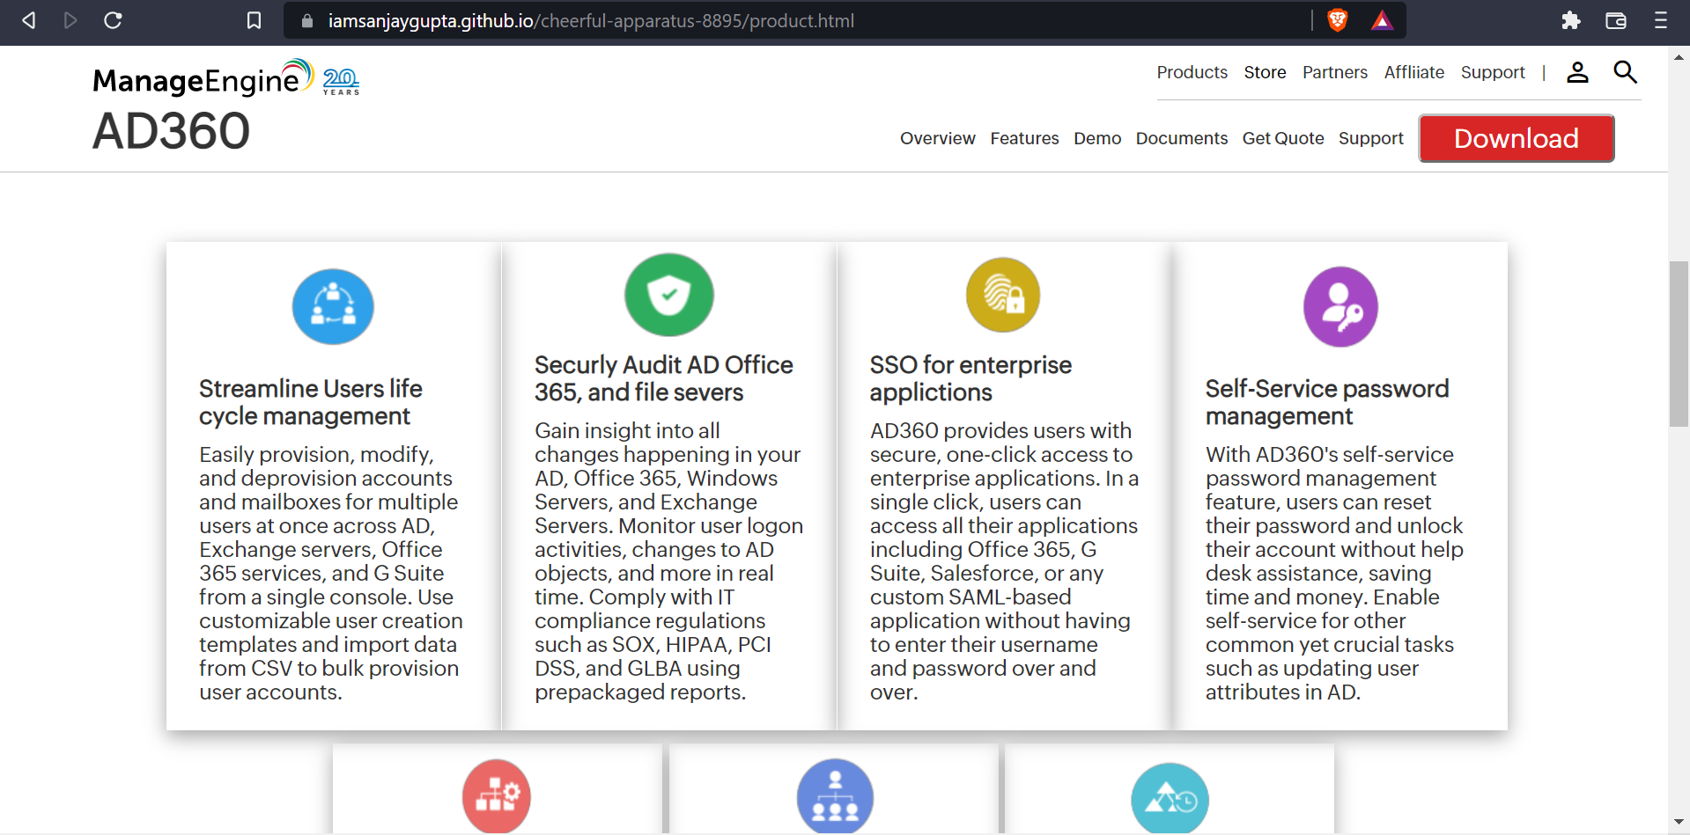
Task: Click Get Quote link
Action: coord(1283,138)
